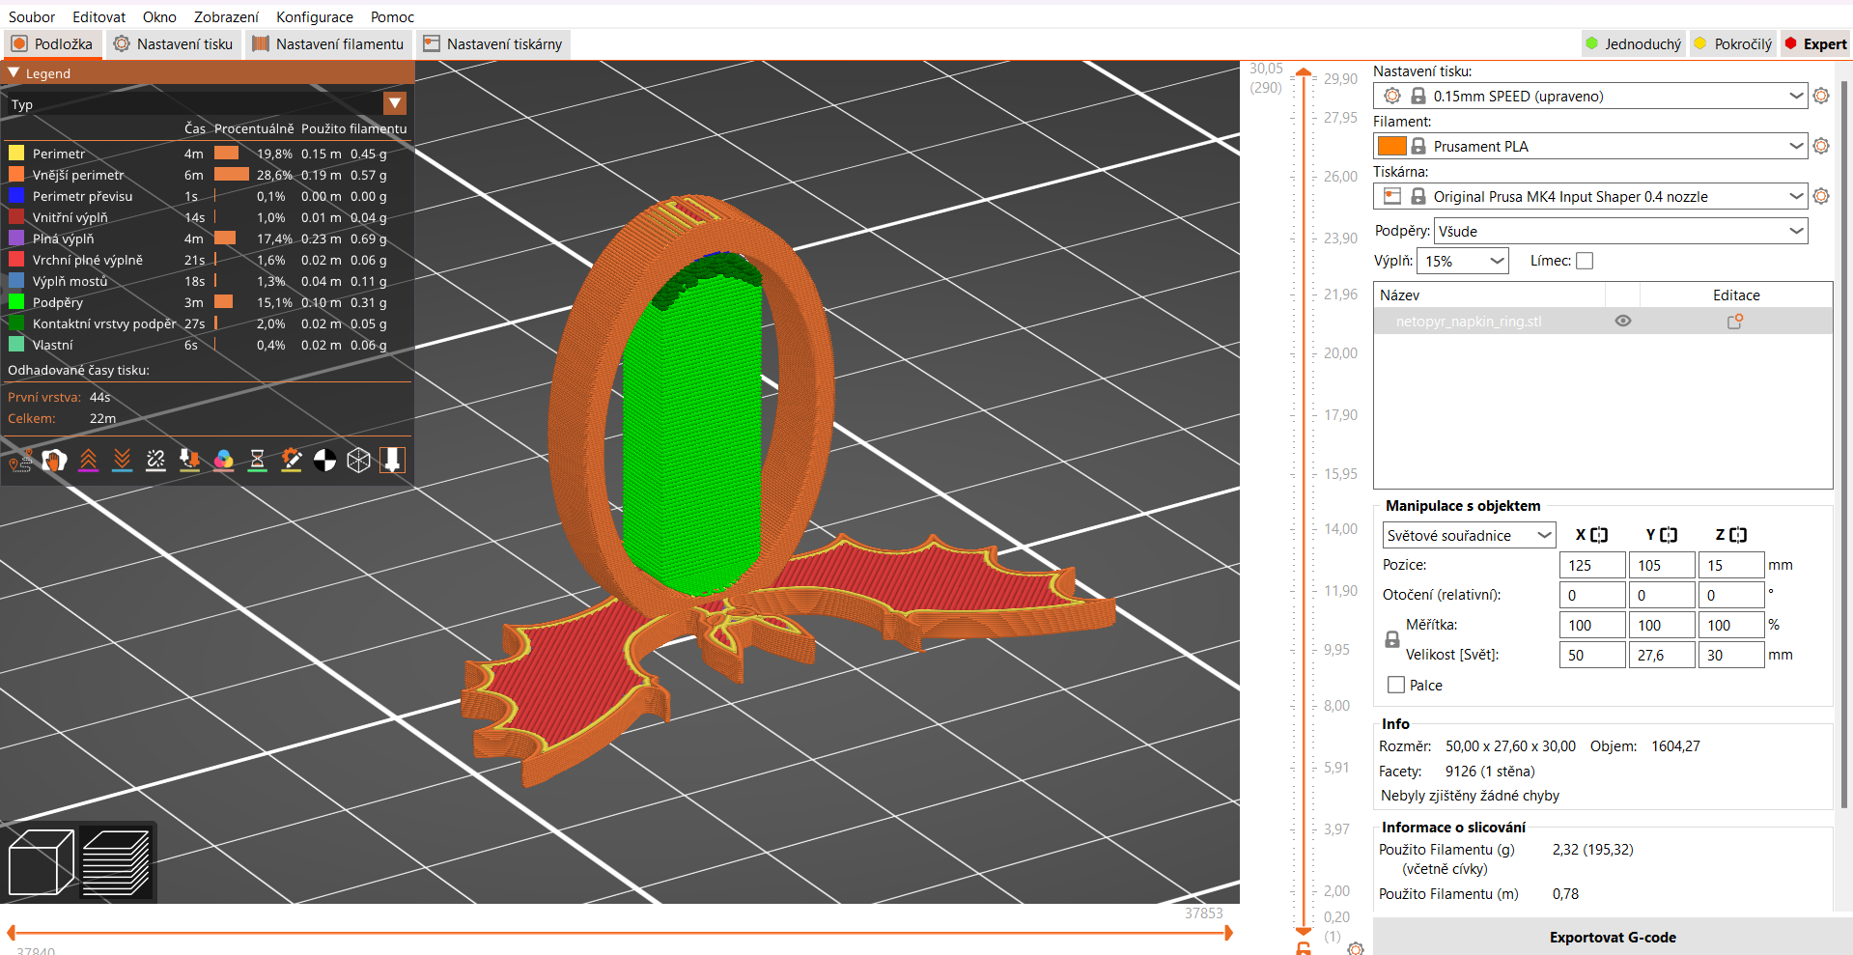Open print settings gear next to 0.15mm SPEED

pyautogui.click(x=1821, y=96)
